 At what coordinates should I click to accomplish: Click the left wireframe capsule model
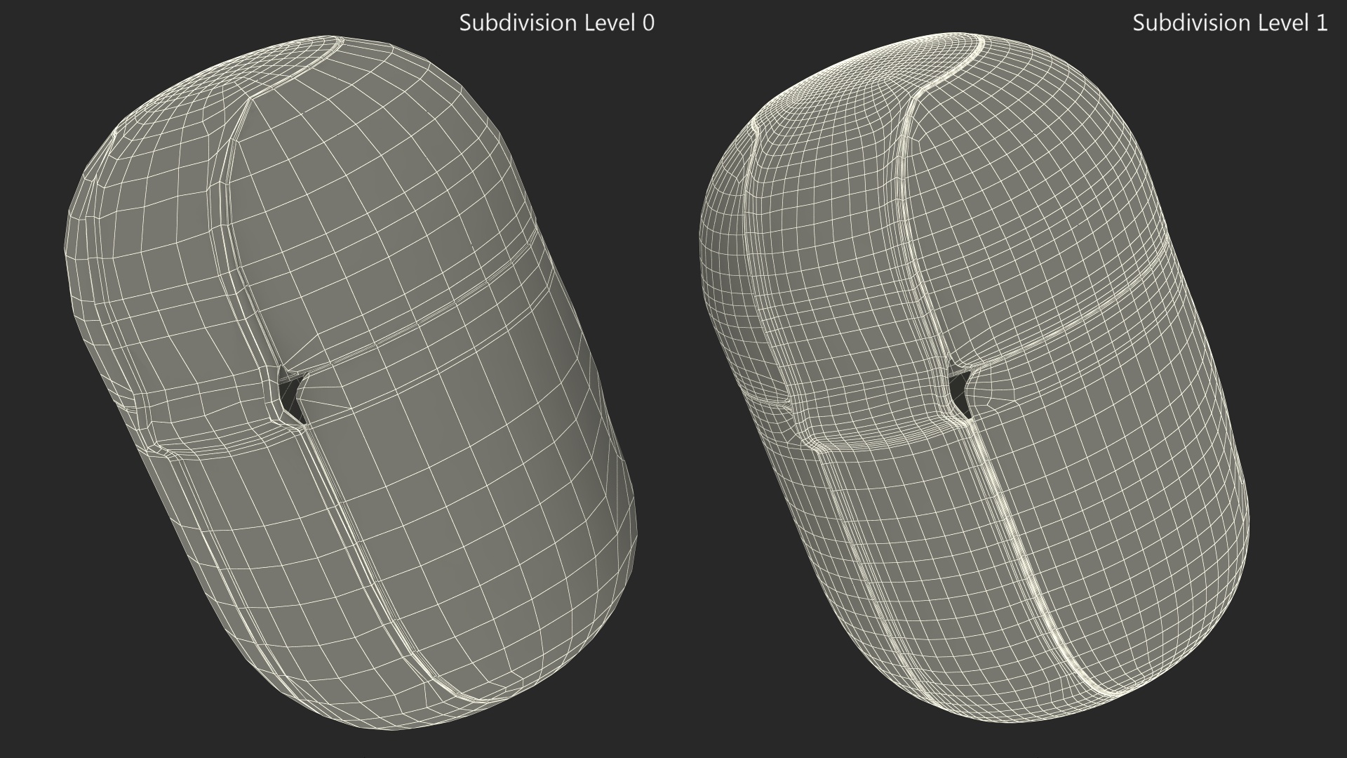[x=350, y=383]
